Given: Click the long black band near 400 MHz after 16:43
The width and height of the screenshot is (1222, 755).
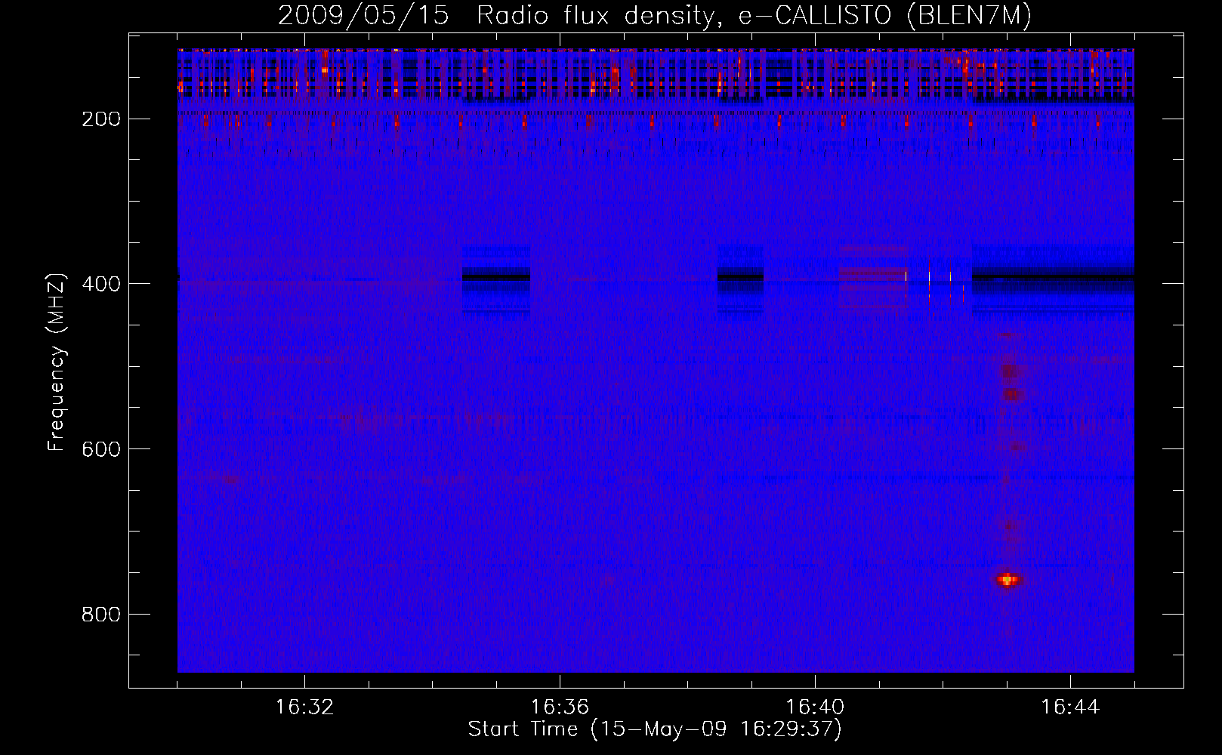Looking at the screenshot, I should click(1054, 277).
